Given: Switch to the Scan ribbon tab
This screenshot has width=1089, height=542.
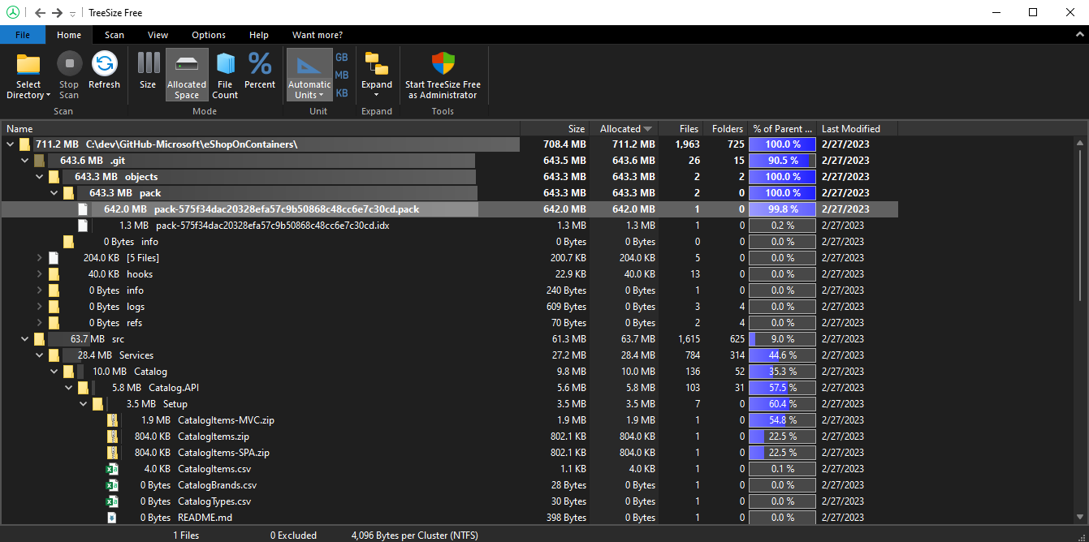Looking at the screenshot, I should point(115,35).
